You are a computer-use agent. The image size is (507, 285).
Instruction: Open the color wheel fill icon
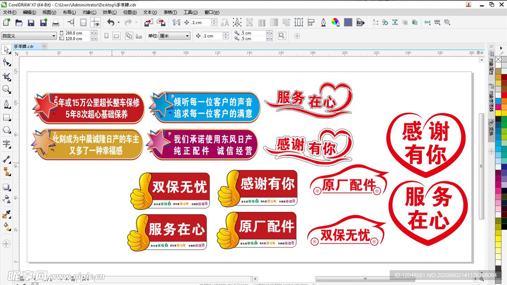pyautogui.click(x=336, y=22)
